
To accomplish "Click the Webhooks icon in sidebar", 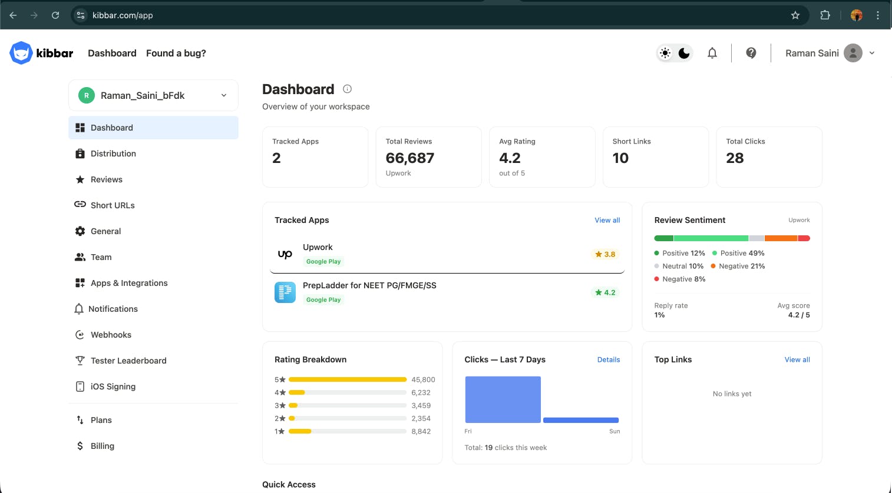I will point(80,335).
